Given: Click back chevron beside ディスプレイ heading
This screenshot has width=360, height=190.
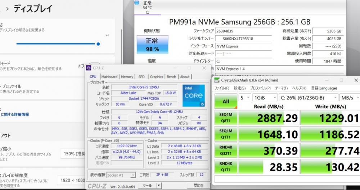Looking at the screenshot, I should (8, 9).
